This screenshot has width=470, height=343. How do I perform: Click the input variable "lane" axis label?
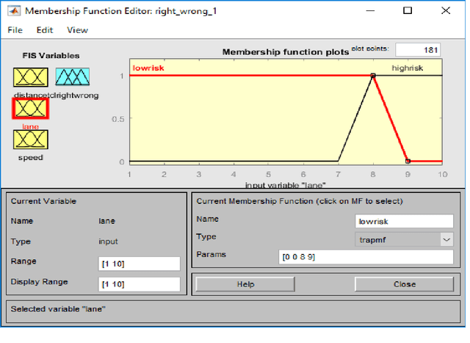pos(286,185)
